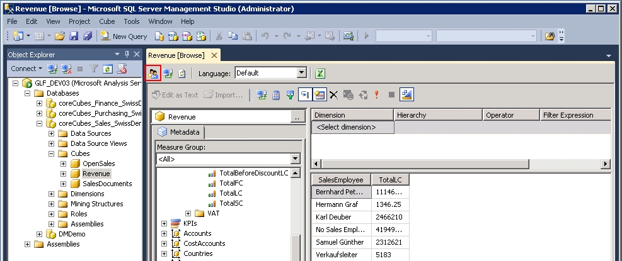This screenshot has width=622, height=261.
Task: Click up arrow of metadata tree scrollbar
Action: 296,173
